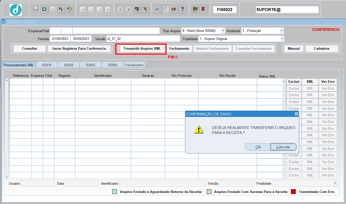The width and height of the screenshot is (346, 204).
Task: Open the Menu toolbar icon
Action: pyautogui.click(x=195, y=9)
